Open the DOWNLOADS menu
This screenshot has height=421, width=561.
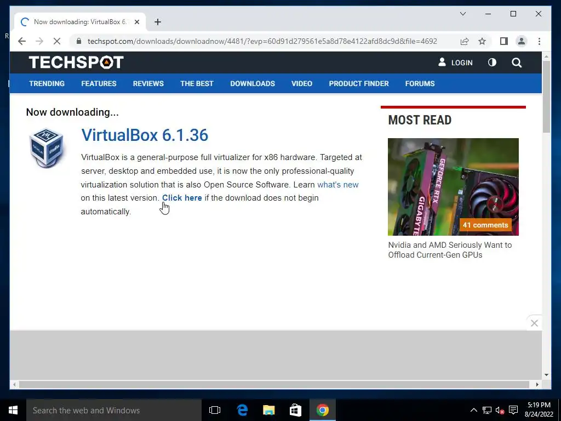click(253, 83)
